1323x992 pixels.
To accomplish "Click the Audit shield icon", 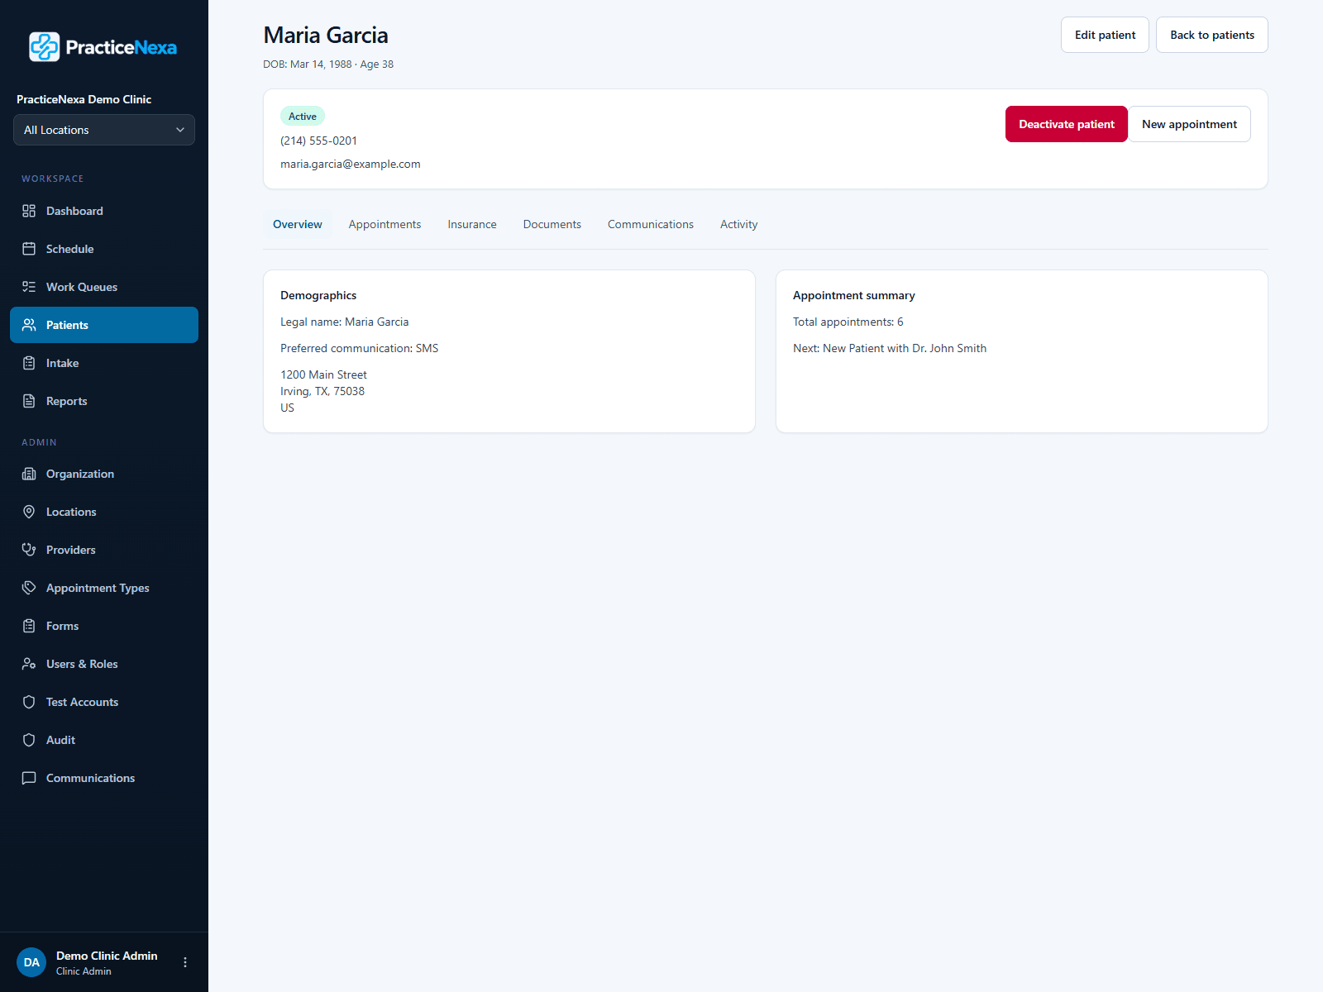I will [29, 740].
